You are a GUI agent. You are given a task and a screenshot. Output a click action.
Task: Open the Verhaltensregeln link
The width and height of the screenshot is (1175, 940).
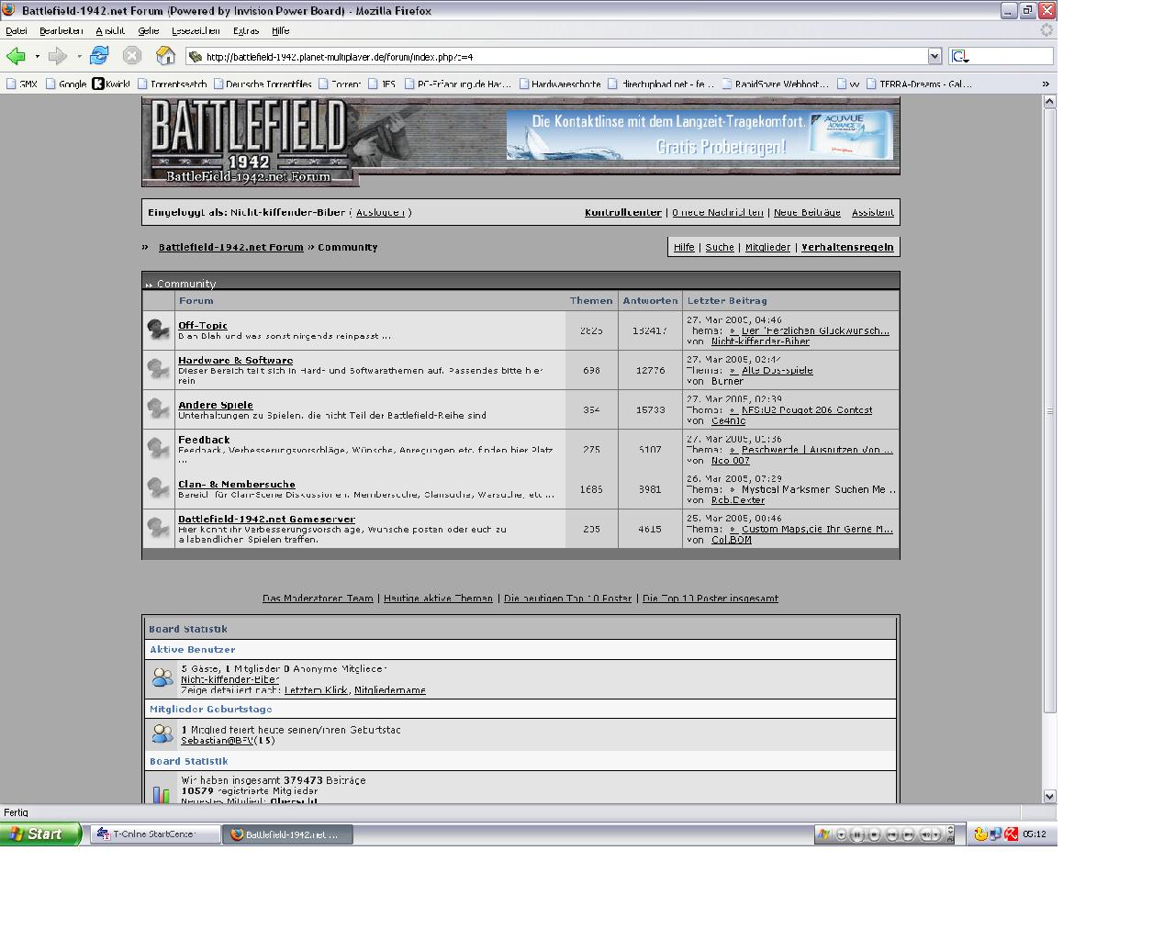[x=847, y=247]
